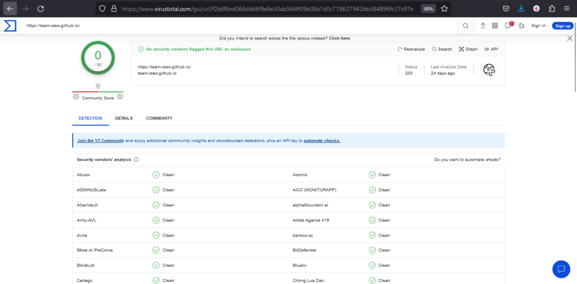Toggle dark mode with the moon icon

(521, 26)
